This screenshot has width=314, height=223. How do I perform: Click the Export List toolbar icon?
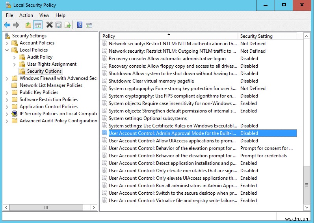tap(68, 25)
